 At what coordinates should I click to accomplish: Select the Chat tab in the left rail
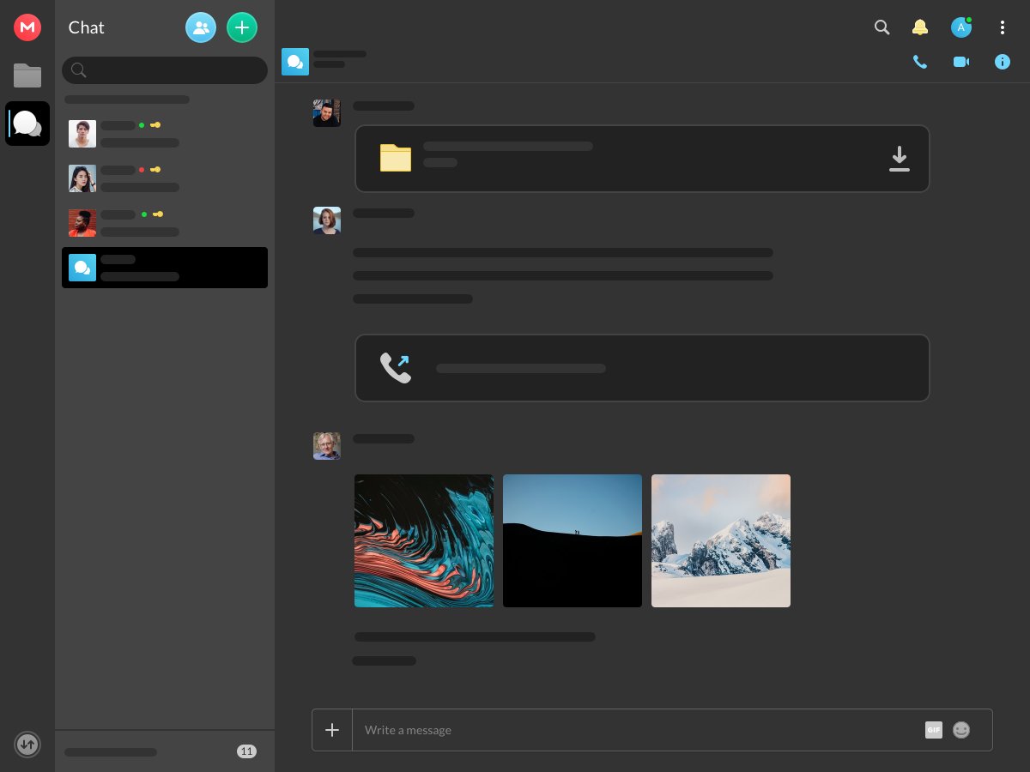27,124
